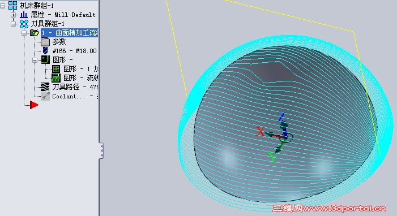Collapse the 曲面精加工 operation node

[24, 33]
